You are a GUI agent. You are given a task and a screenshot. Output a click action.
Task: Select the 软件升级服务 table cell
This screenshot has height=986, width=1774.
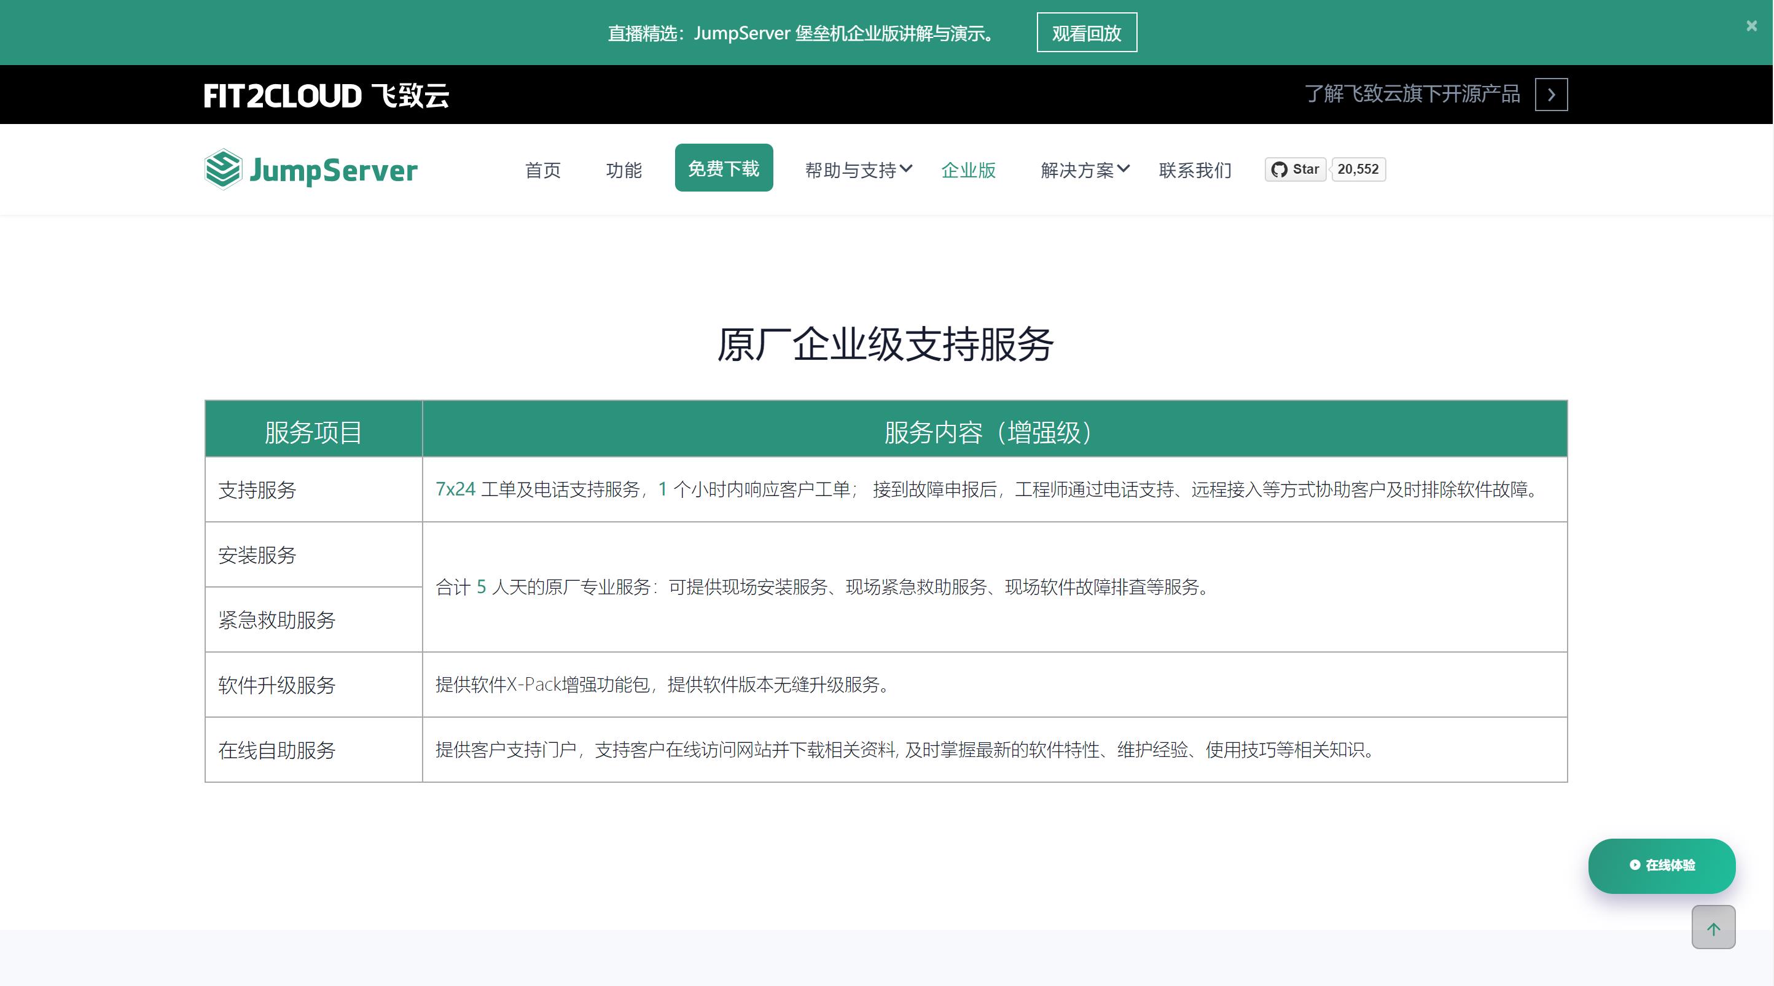[x=313, y=685]
